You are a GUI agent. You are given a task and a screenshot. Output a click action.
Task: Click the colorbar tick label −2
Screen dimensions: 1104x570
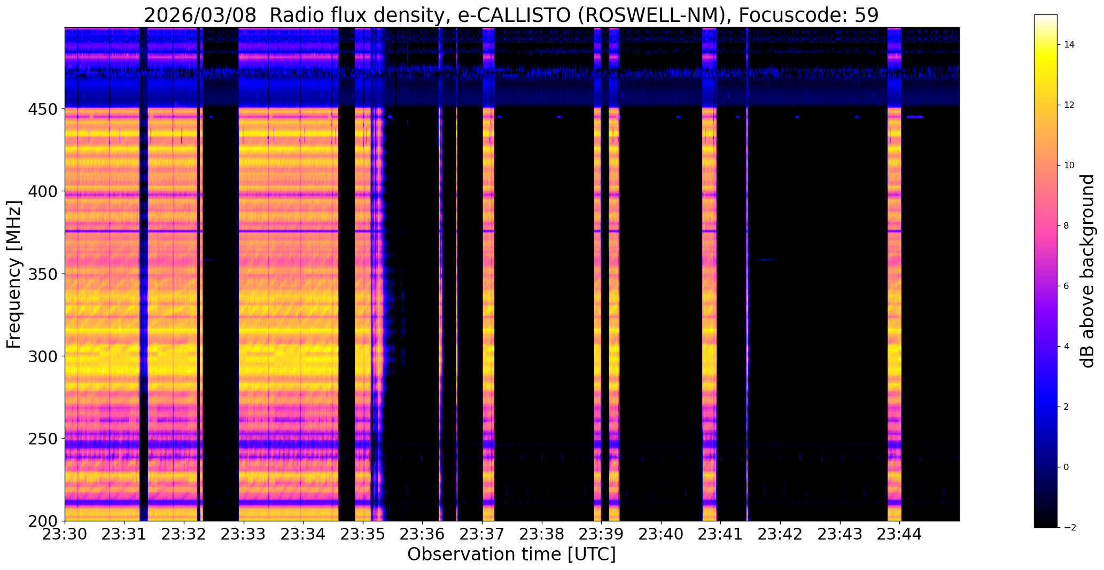(x=1069, y=528)
